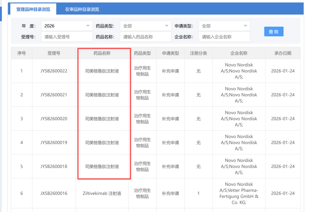This screenshot has width=310, height=212.
Task: Click 补充申请 in row JYSB2600019
Action: coord(170,143)
